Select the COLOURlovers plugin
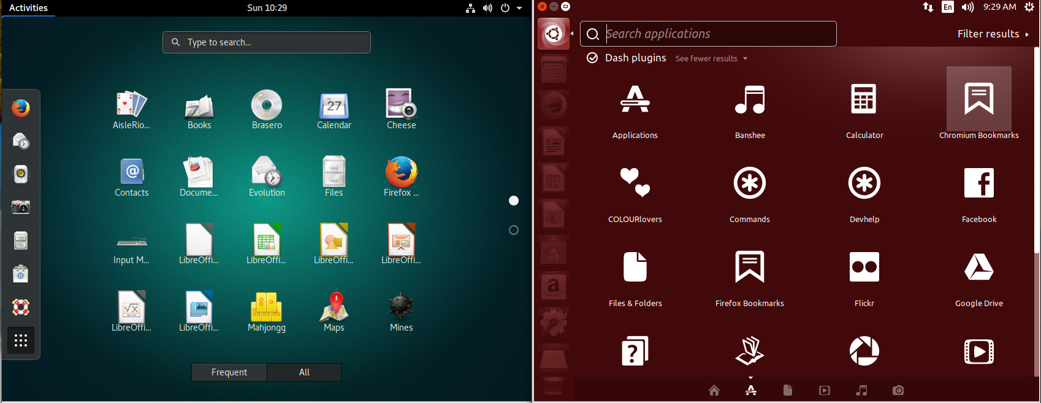Viewport: 1041px width, 403px height. (635, 183)
